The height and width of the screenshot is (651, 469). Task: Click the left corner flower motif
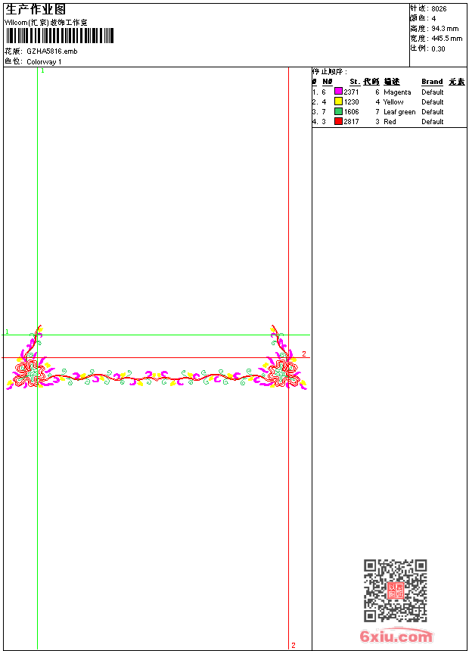click(30, 372)
